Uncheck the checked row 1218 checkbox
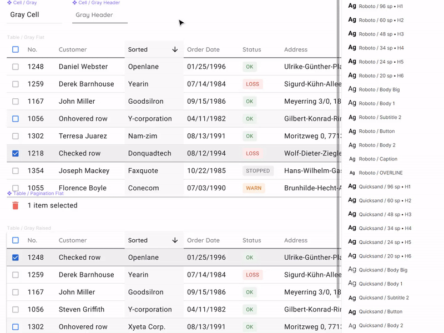 [16, 154]
